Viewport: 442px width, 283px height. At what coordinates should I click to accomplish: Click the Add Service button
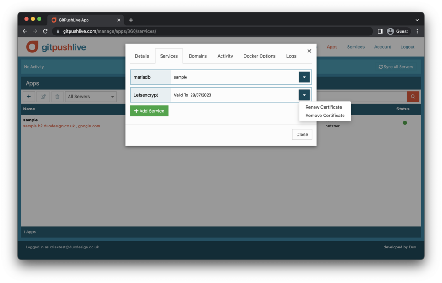point(149,111)
